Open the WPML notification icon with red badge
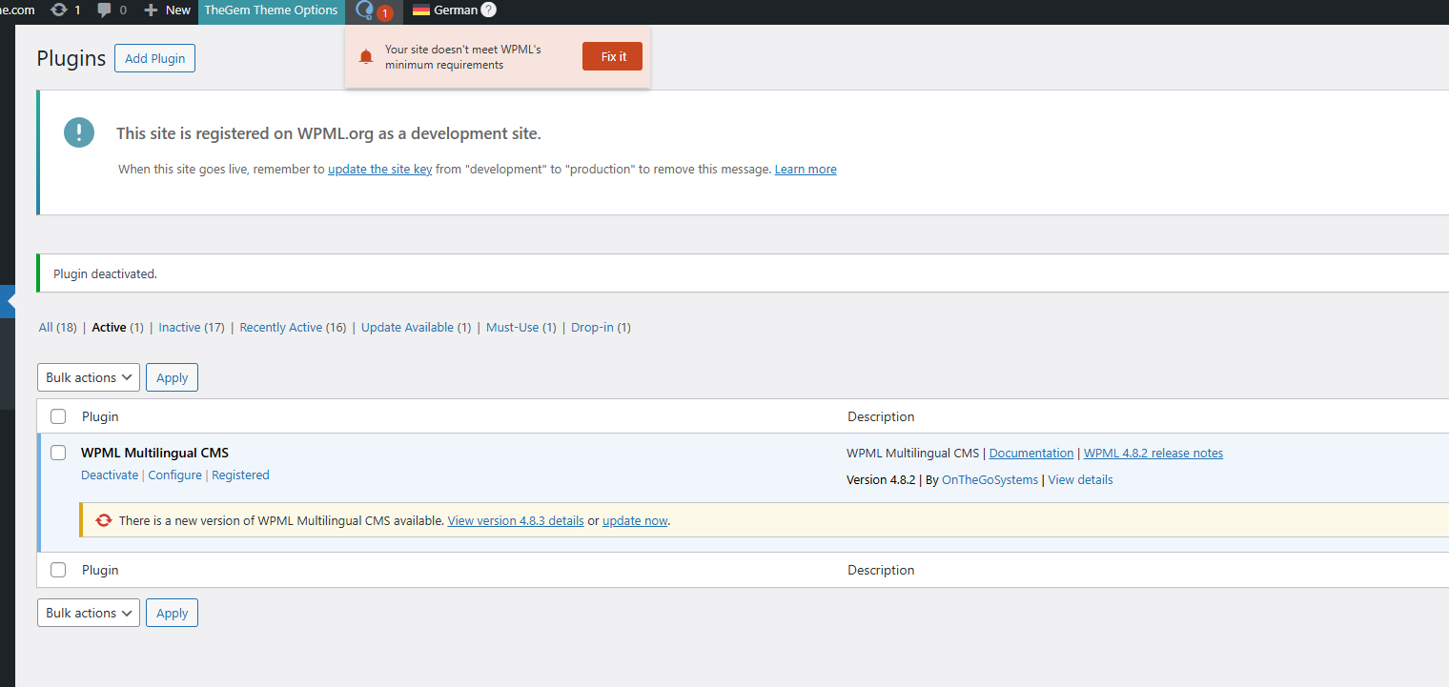1449x687 pixels. click(365, 10)
